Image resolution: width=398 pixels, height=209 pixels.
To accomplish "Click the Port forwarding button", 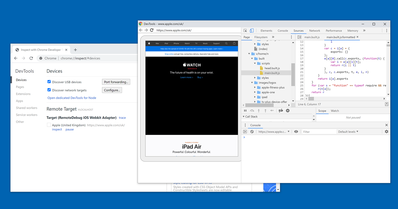I will 116,82.
